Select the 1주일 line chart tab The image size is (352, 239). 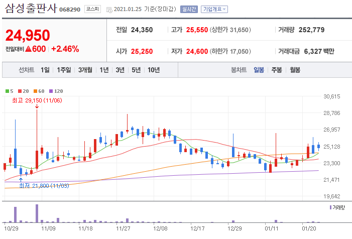click(x=64, y=70)
